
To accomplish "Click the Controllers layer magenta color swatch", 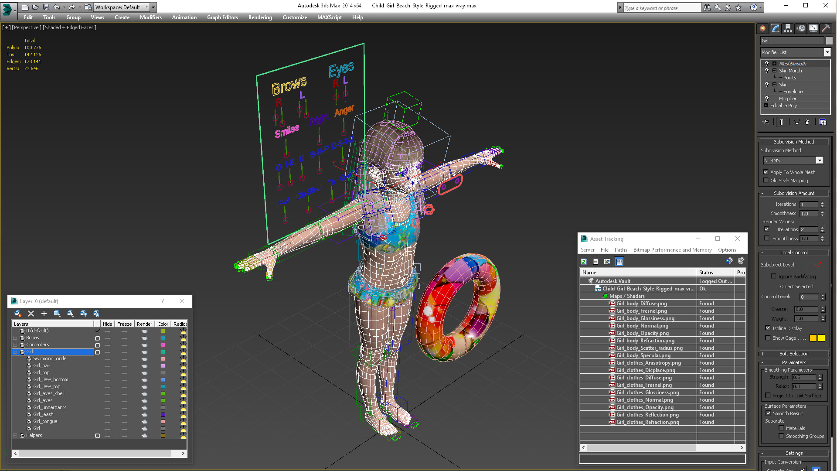I will [x=163, y=345].
